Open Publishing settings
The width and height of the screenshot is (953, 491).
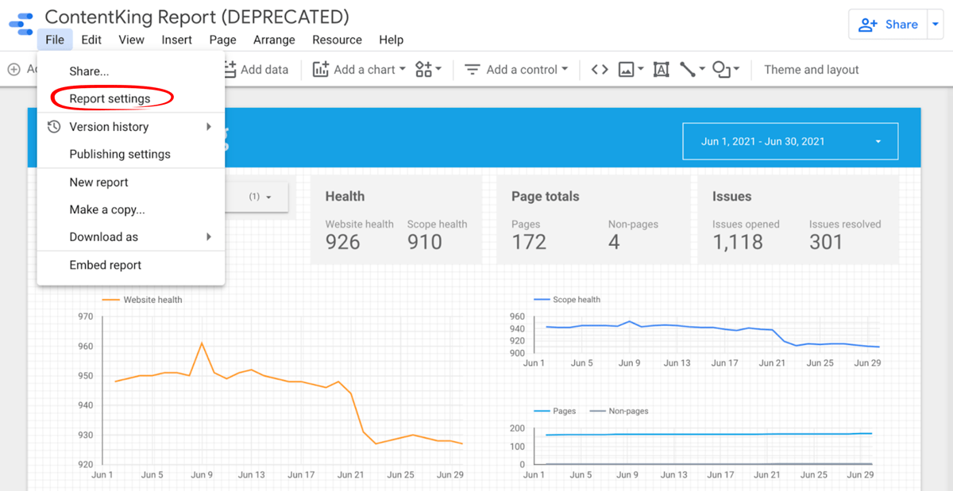tap(131, 154)
